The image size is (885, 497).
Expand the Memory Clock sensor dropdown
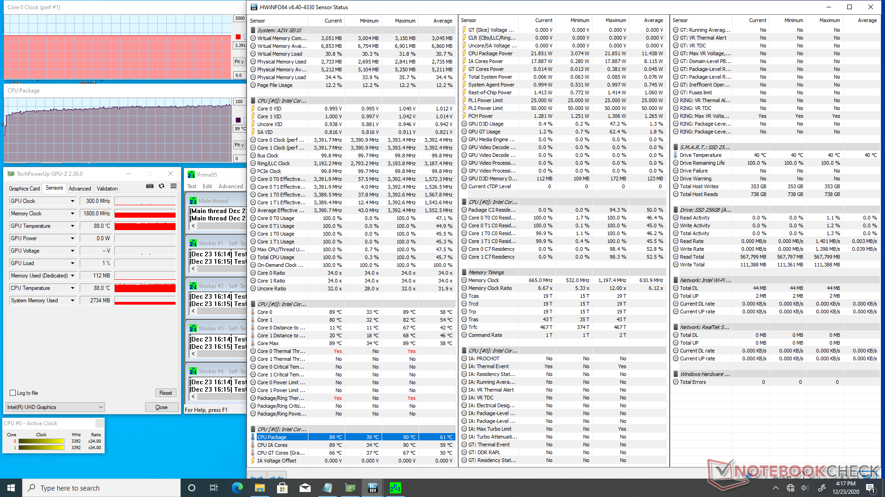coord(72,214)
